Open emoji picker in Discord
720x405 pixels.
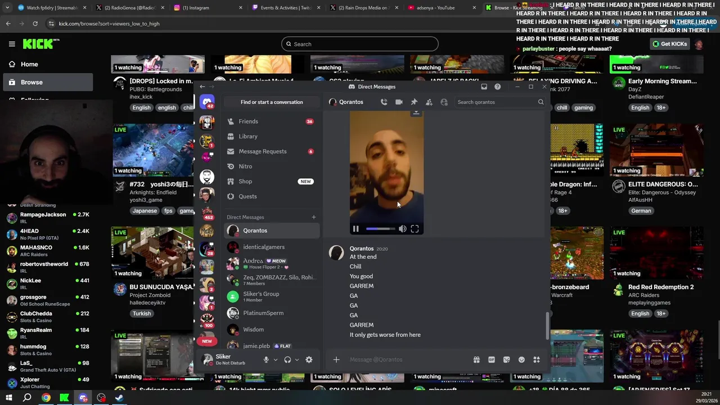tap(521, 359)
